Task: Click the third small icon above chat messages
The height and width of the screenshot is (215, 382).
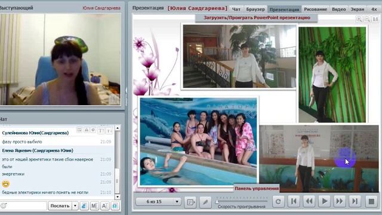Action: tap(93, 130)
